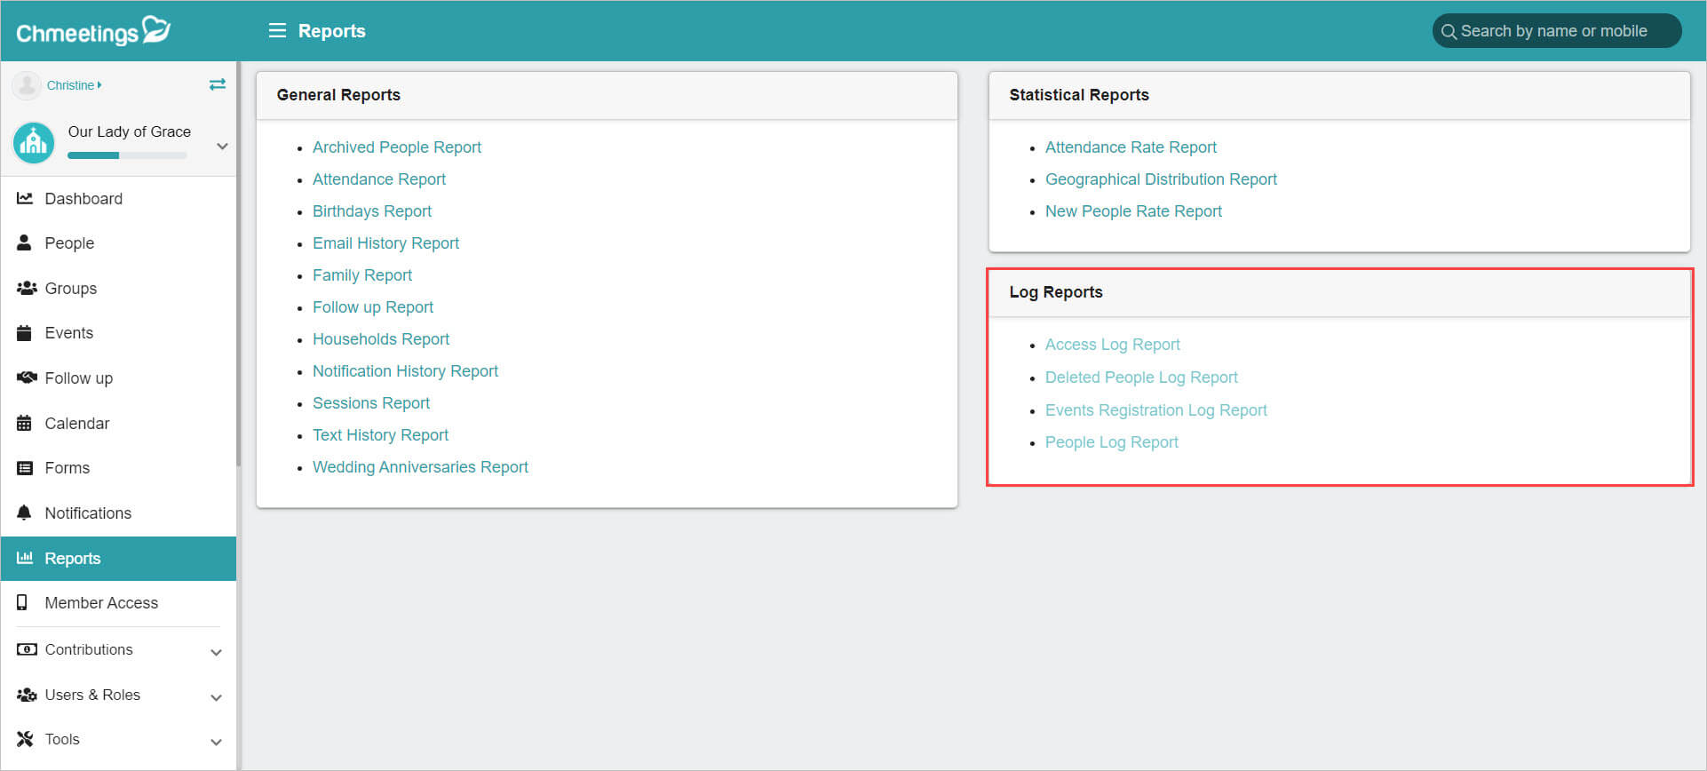The width and height of the screenshot is (1707, 771).
Task: Click the Groups icon in sidebar
Action: [27, 288]
